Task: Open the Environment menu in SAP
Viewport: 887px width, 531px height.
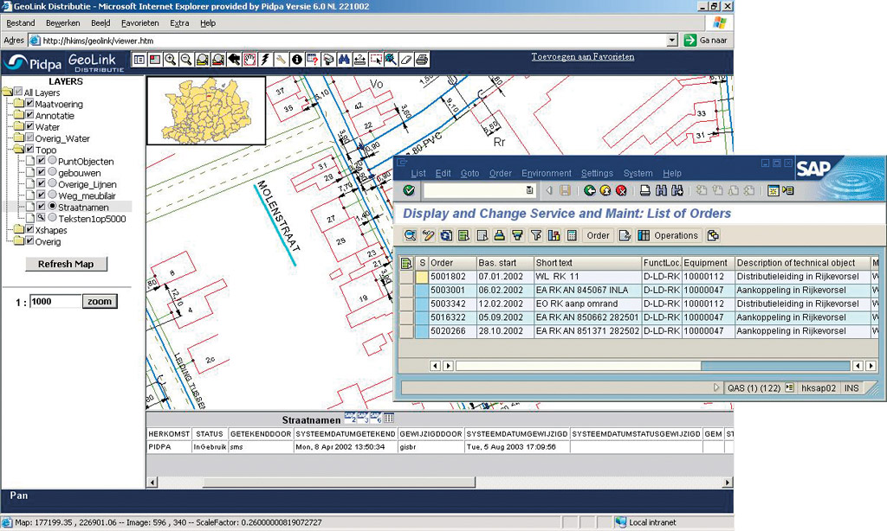Action: click(546, 174)
